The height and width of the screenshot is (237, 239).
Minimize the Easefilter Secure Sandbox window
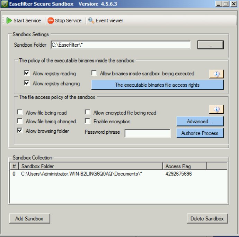coord(219,4)
